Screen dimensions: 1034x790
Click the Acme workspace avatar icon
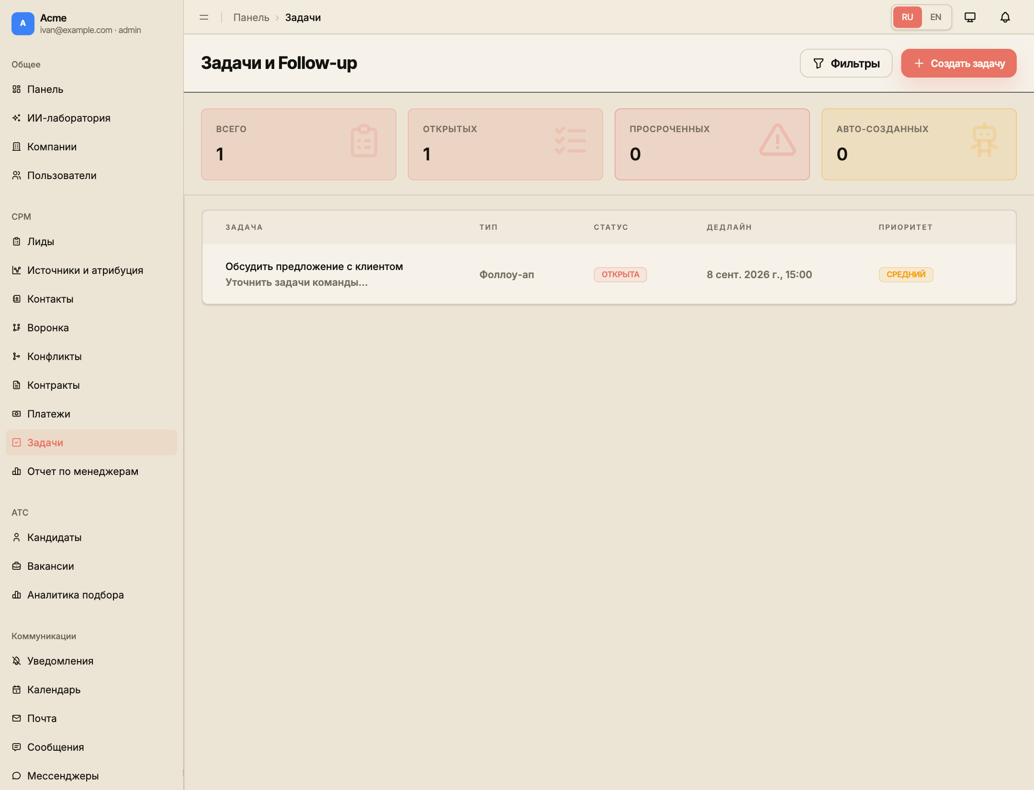(22, 23)
